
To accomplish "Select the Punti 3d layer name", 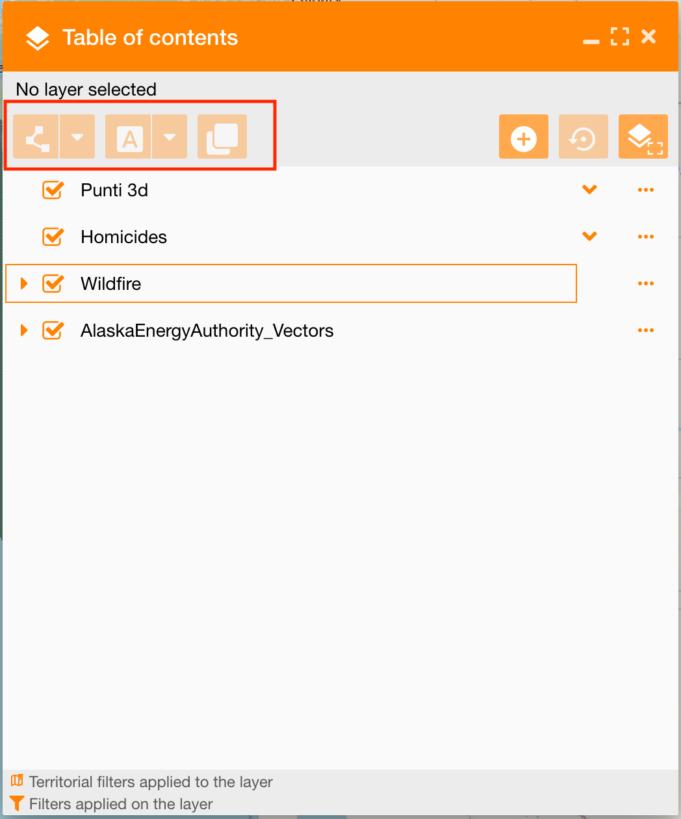I will [x=114, y=190].
